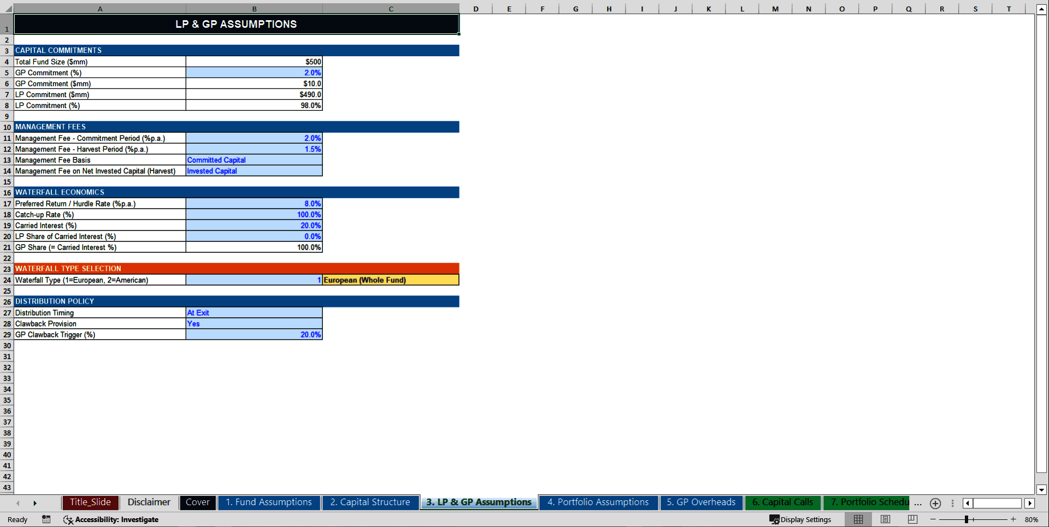The height and width of the screenshot is (527, 1049).
Task: Select the Waterfall Type value cell
Action: click(x=254, y=280)
